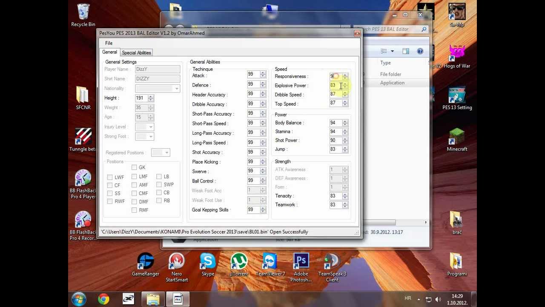Click the Explorer window help icon
This screenshot has width=545, height=307.
tap(420, 51)
